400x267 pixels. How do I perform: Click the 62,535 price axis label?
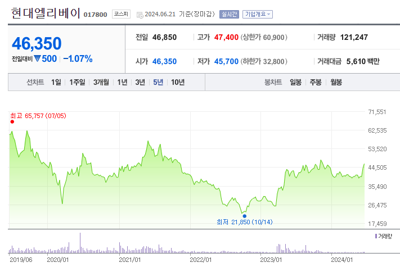(377, 130)
